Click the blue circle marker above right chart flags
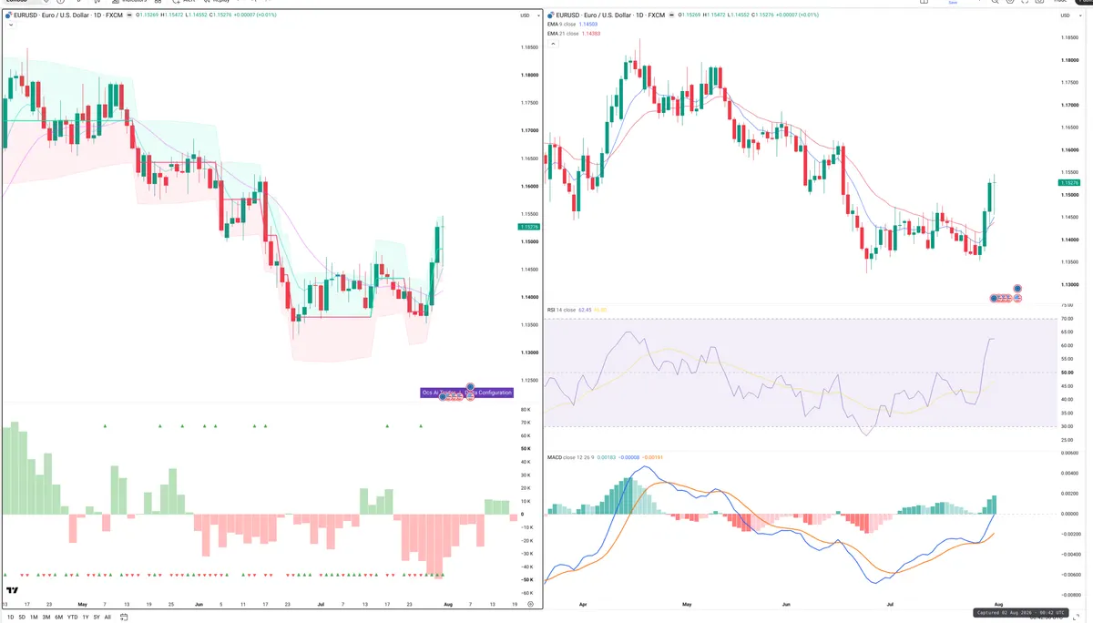Viewport: 1093px width, 623px height. tap(1017, 288)
